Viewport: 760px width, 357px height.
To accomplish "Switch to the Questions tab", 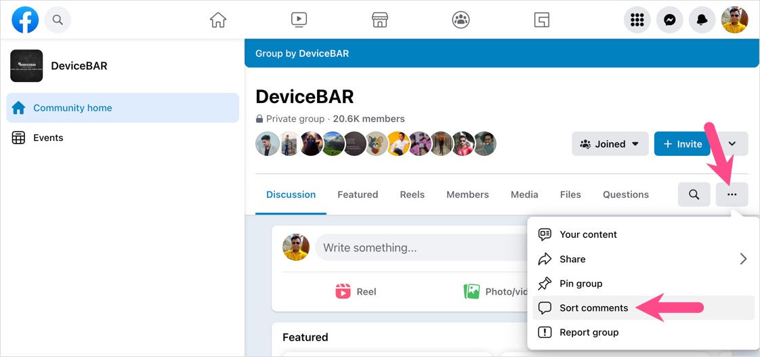I will (626, 194).
